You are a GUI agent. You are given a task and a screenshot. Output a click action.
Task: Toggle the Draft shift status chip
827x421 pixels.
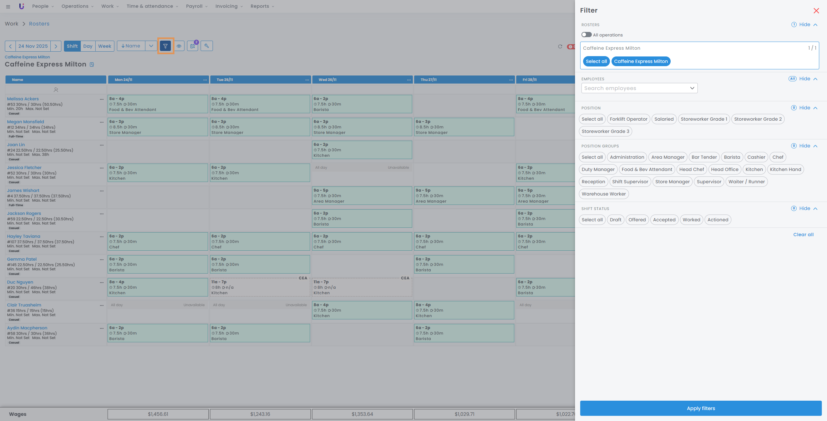615,220
